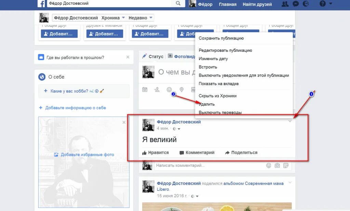Click the О себе globe icon
The height and width of the screenshot is (211, 350).
[x=42, y=77]
